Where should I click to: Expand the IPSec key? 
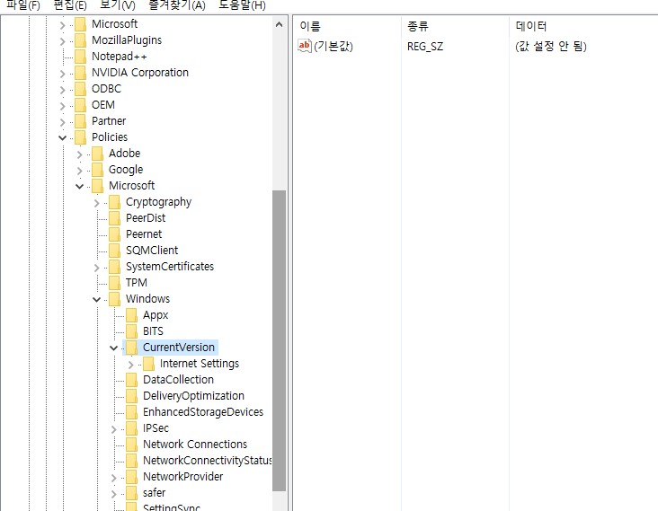(114, 429)
